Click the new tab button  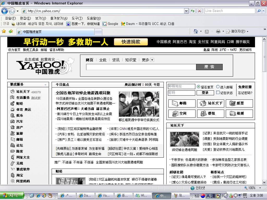click(98, 32)
